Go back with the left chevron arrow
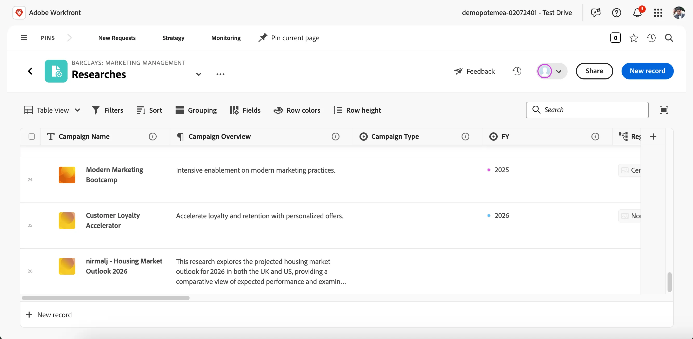693x339 pixels. 30,71
